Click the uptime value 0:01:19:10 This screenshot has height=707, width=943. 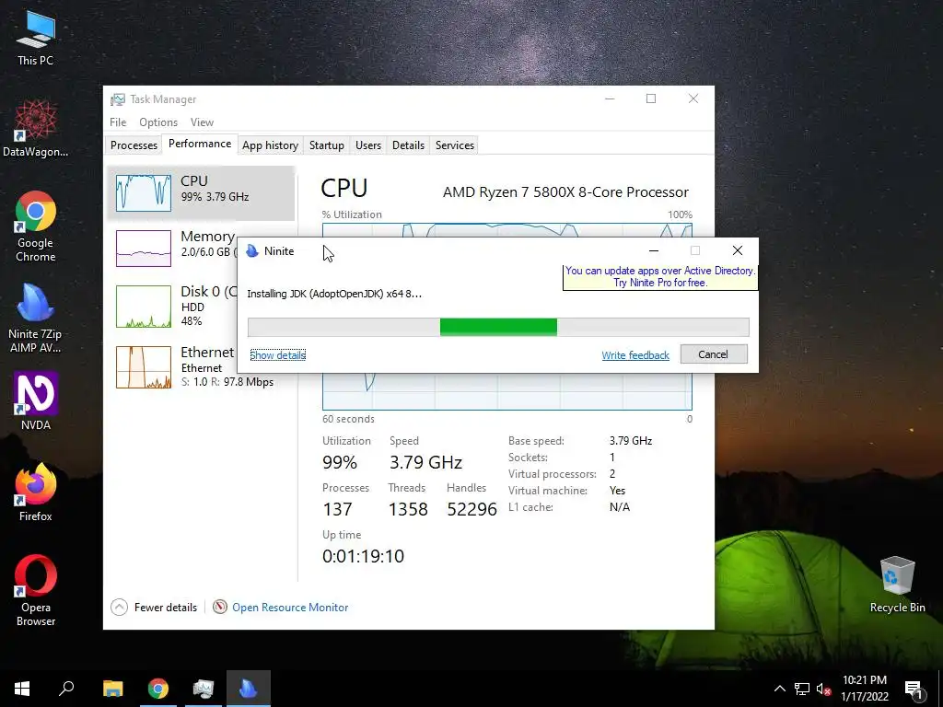[x=363, y=556]
